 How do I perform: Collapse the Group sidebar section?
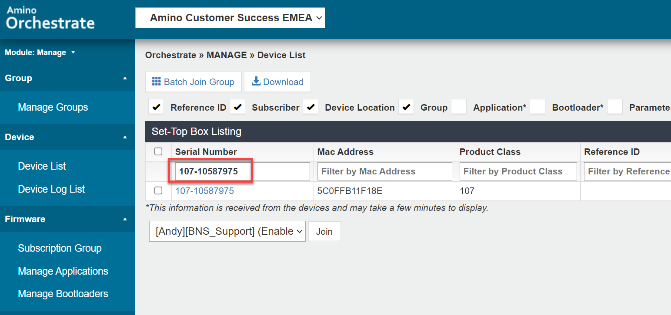[67, 78]
